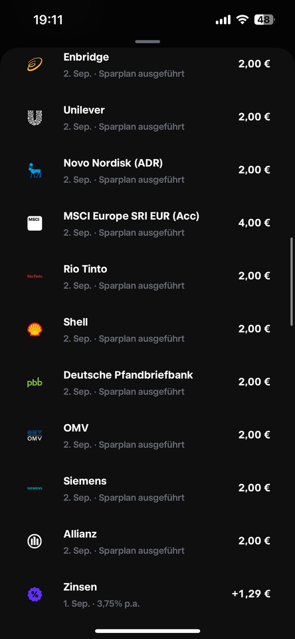Tap the Siemens logo

(x=35, y=488)
